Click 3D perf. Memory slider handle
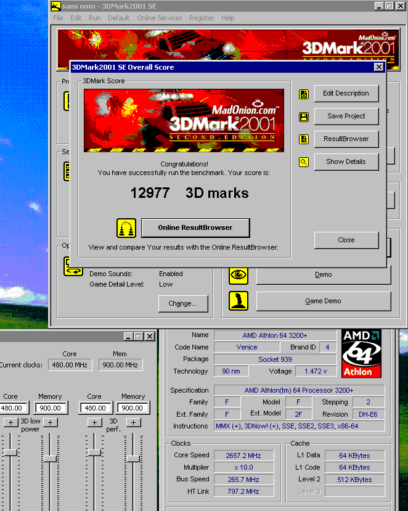The width and height of the screenshot is (408, 511). click(133, 459)
